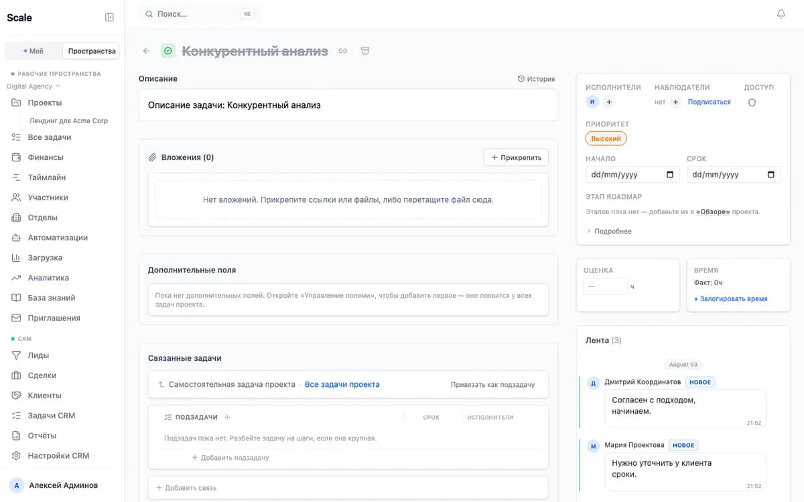This screenshot has width=804, height=502.
Task: Edit the task description text
Action: tap(348, 105)
